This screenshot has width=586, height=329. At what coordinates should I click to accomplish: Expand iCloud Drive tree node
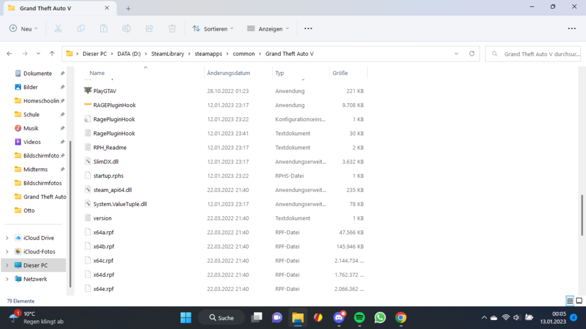click(x=7, y=238)
